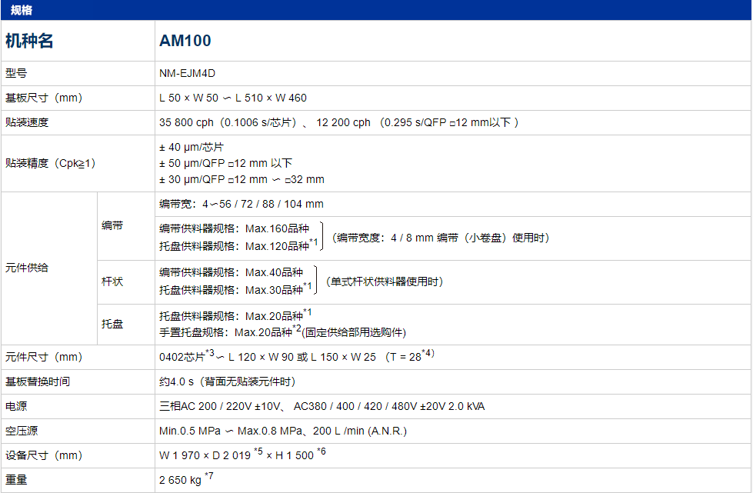Screen dimensions: 753x493
Task: Click the ± 50 μm/QFP accuracy line
Action: tap(225, 163)
